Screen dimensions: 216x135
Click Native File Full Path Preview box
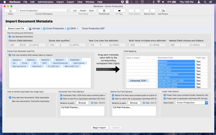[x=134, y=111]
